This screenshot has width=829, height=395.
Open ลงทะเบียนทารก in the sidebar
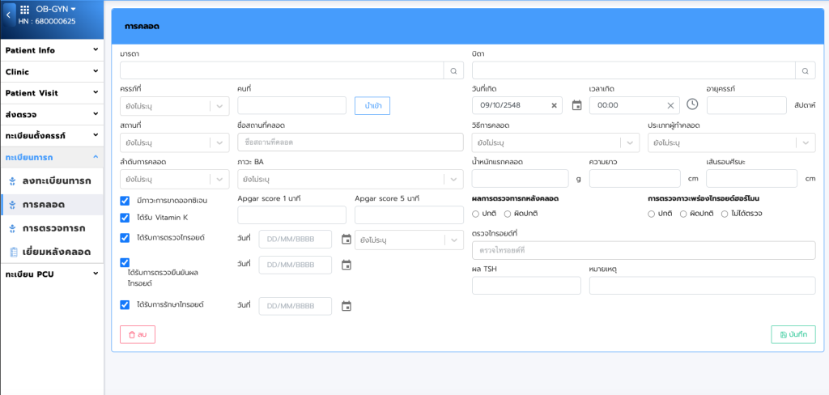coord(56,180)
